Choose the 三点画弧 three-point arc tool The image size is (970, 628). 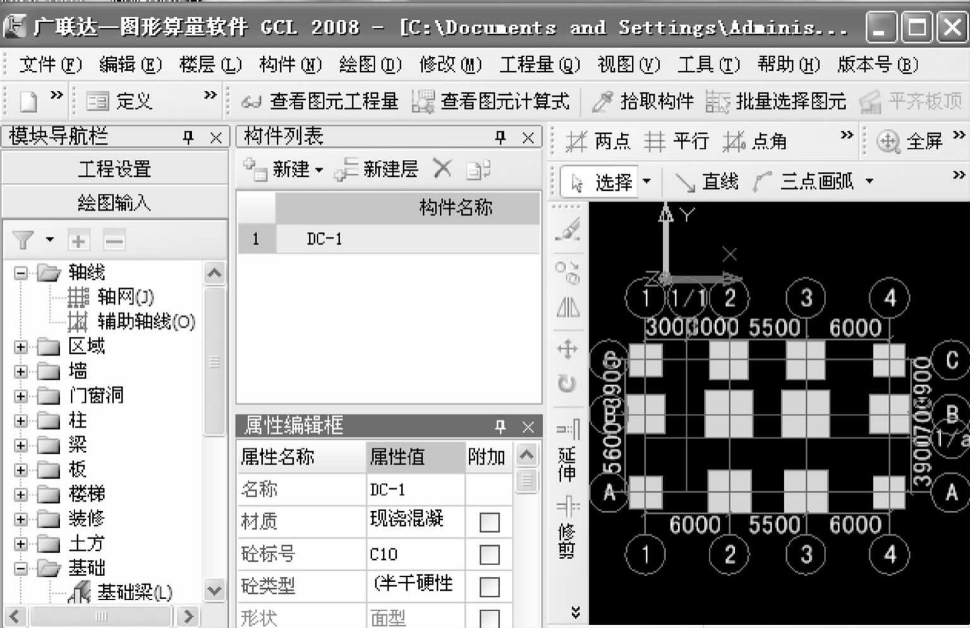(x=803, y=182)
